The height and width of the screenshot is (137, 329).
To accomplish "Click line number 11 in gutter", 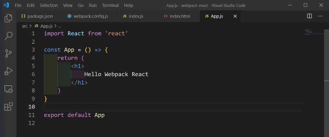I will click(31, 115).
